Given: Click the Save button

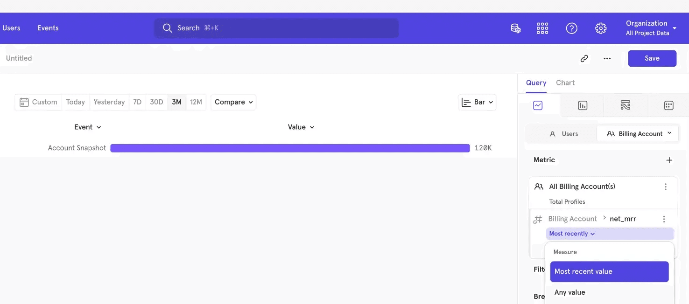Looking at the screenshot, I should point(652,58).
